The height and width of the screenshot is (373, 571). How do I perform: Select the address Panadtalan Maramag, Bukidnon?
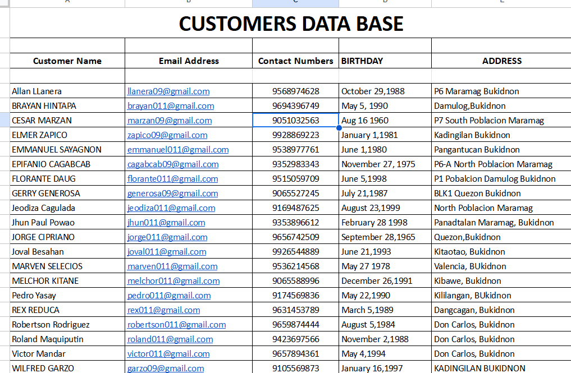coord(501,222)
